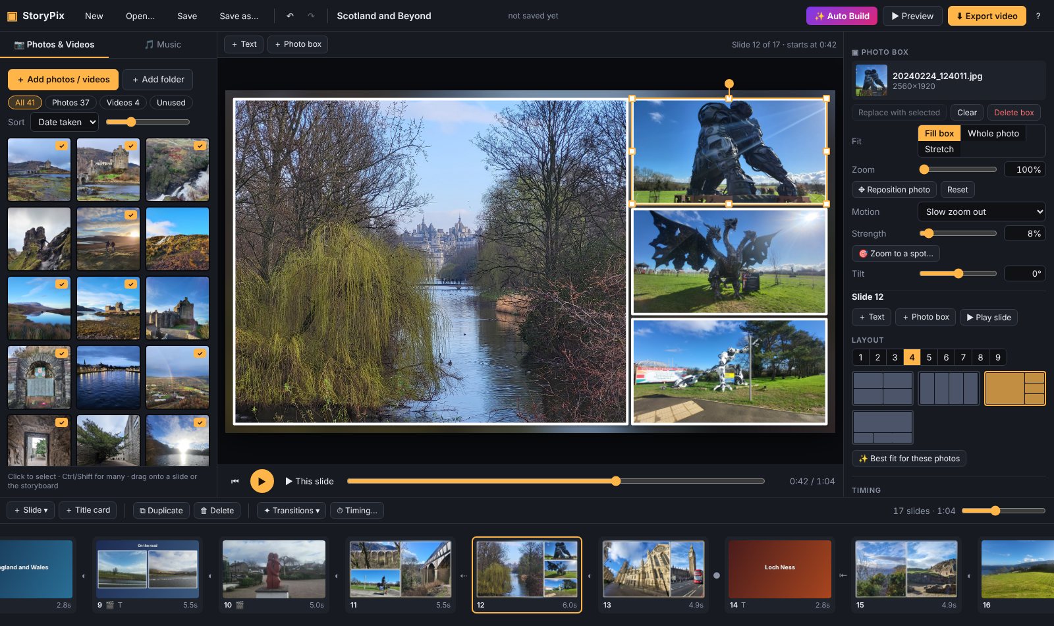This screenshot has width=1054, height=626.
Task: Click the Tilt slider
Action: click(958, 273)
